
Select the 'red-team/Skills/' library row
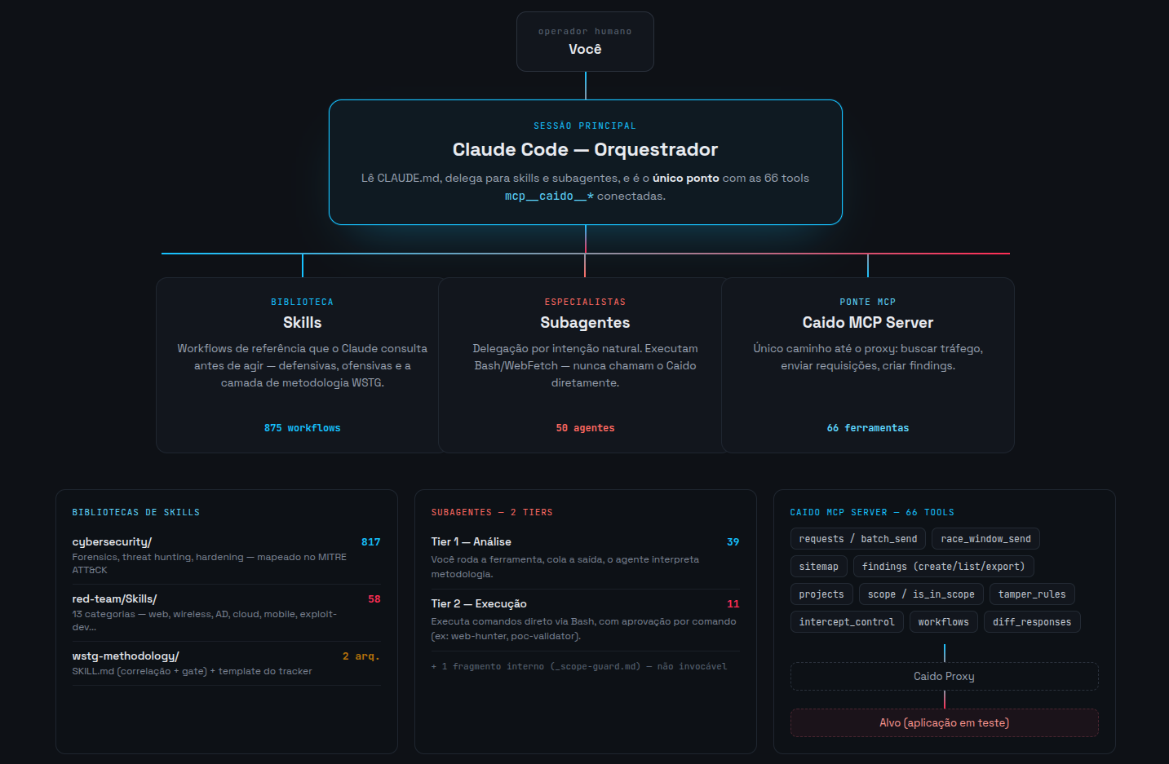coord(227,612)
